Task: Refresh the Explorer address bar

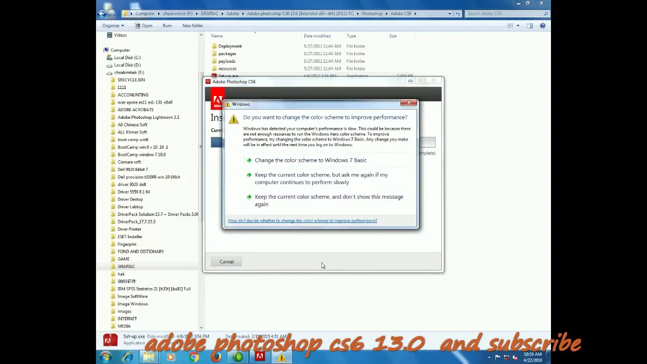Action: pos(458,14)
